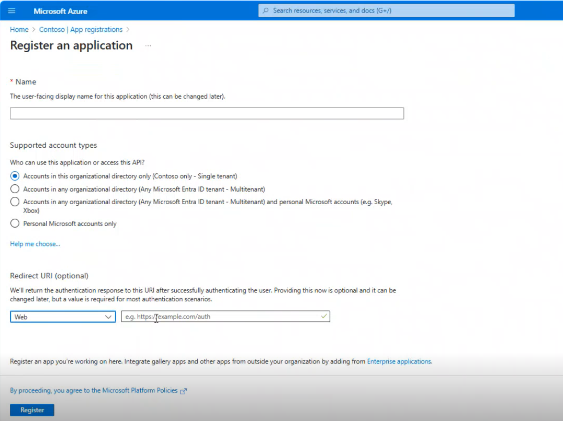Open the portal hamburger menu
The image size is (563, 421).
(x=12, y=11)
